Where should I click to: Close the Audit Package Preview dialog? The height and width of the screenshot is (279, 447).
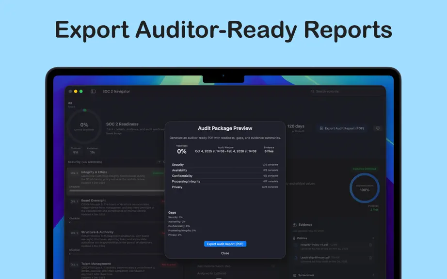[225, 253]
